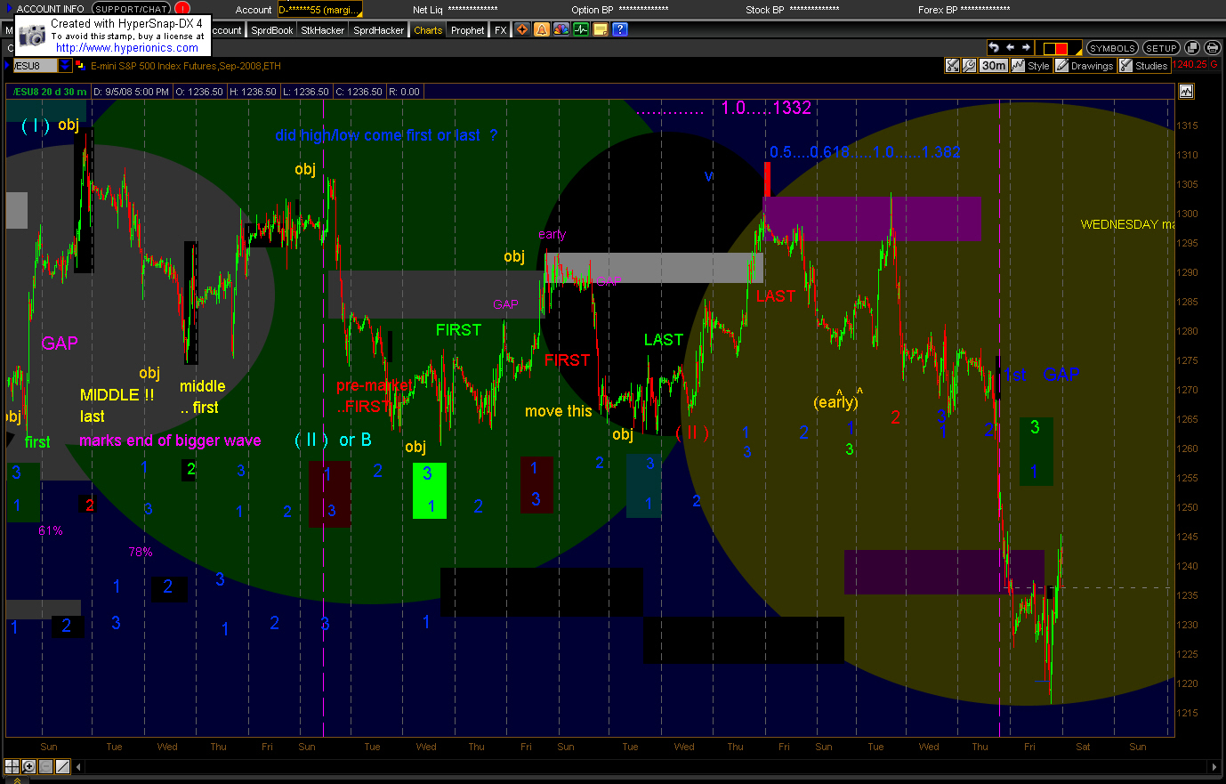
Task: Click the Studies flask icon
Action: 1125,65
